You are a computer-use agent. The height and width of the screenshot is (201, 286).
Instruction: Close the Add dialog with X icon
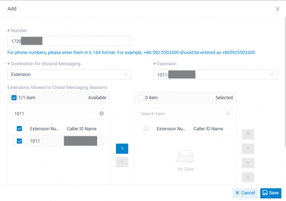coord(277,9)
